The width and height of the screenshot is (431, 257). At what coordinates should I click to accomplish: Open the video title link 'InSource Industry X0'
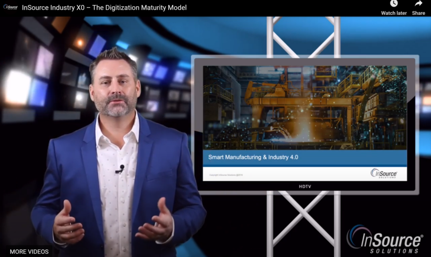(x=104, y=8)
